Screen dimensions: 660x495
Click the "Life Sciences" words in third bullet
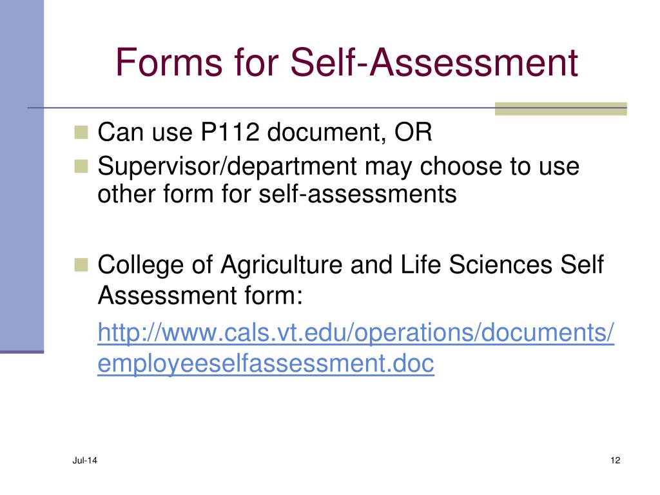[x=476, y=265]
